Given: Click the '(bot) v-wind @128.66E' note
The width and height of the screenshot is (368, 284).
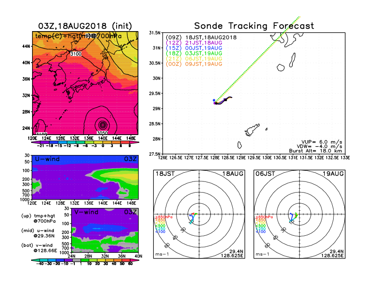Looking at the screenshot, I should [39, 248].
